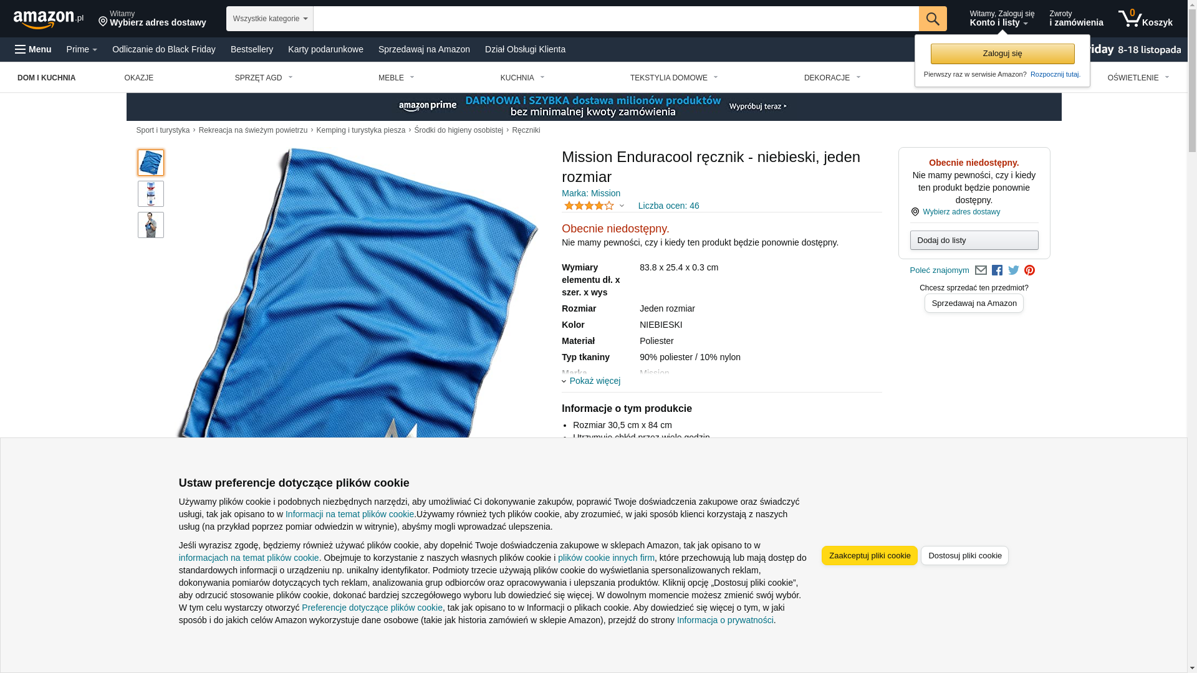Click the search magnifier icon button
The width and height of the screenshot is (1197, 673).
933,19
